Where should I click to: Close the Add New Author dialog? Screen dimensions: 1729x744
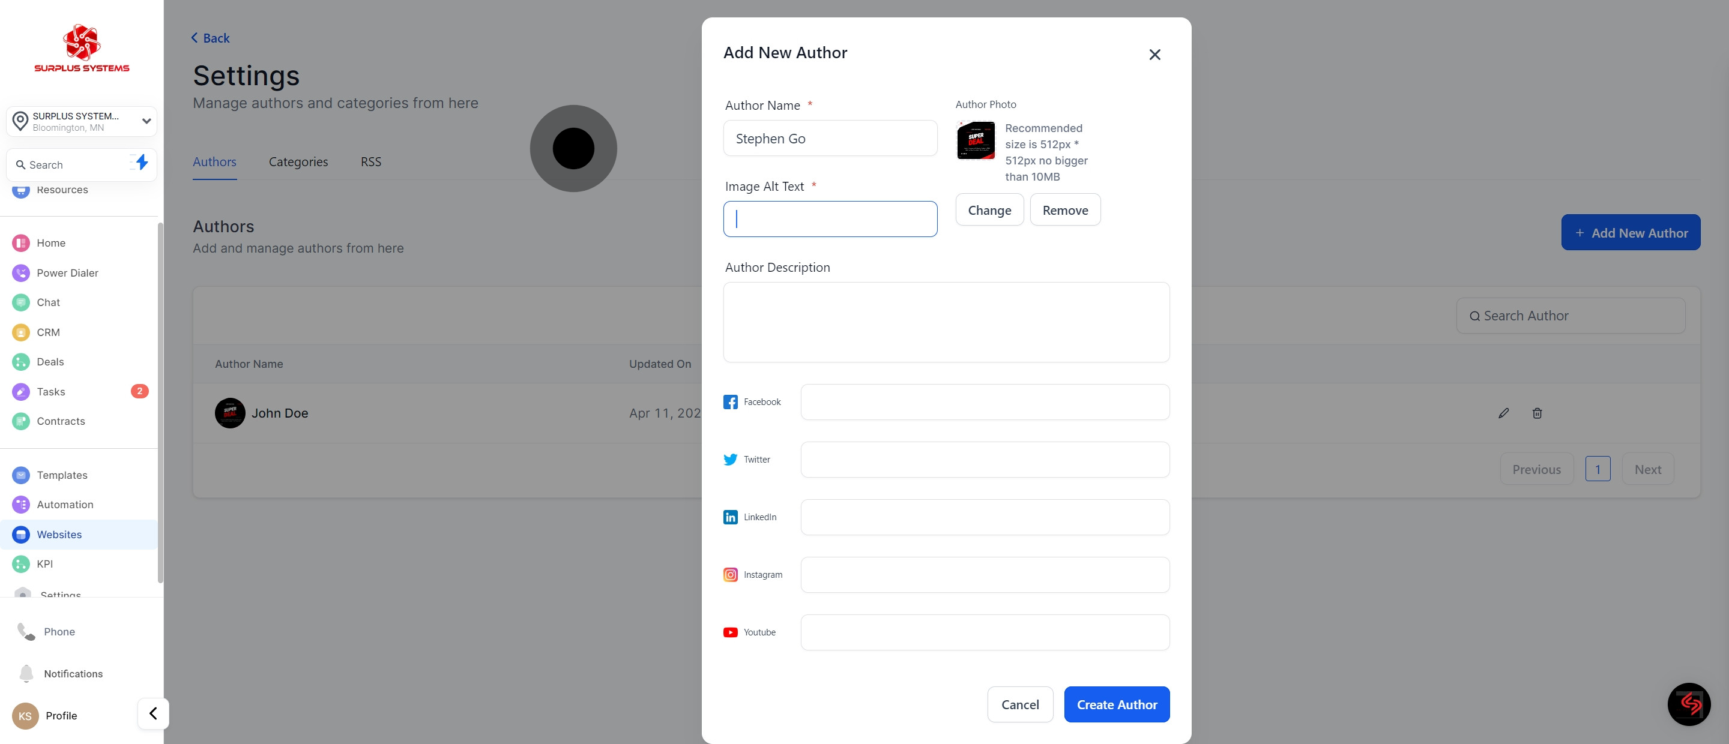[x=1154, y=55]
